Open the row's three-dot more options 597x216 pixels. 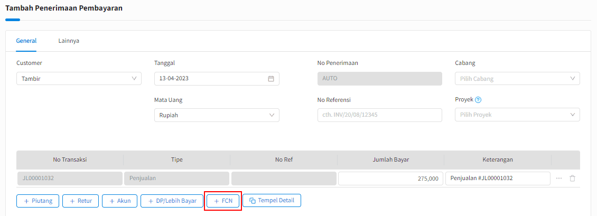(559, 179)
